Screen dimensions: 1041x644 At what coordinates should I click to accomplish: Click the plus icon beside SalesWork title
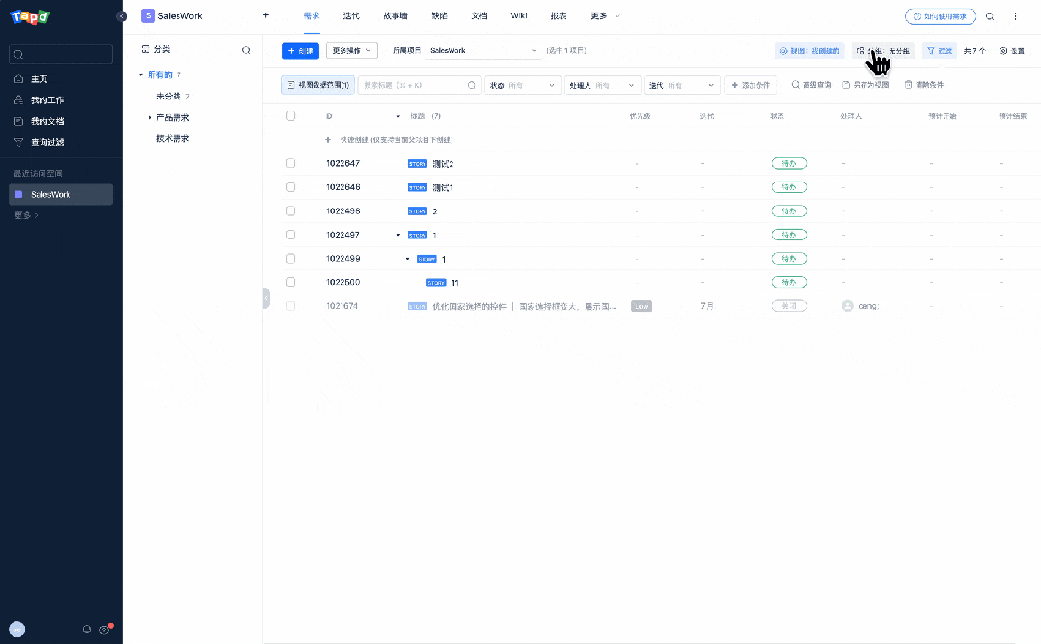(x=266, y=15)
